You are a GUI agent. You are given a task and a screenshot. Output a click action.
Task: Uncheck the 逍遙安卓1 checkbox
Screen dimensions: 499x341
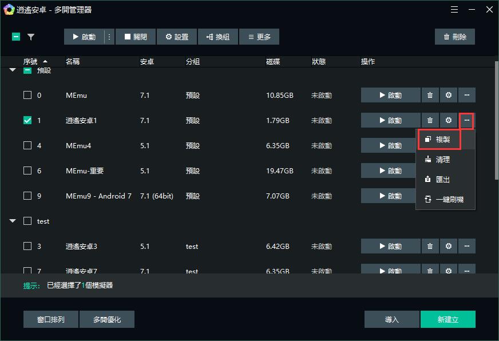tap(27, 121)
